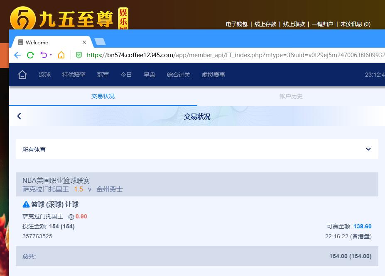This screenshot has width=385, height=276.
Task: Click bet number 357763525
Action: pyautogui.click(x=37, y=236)
